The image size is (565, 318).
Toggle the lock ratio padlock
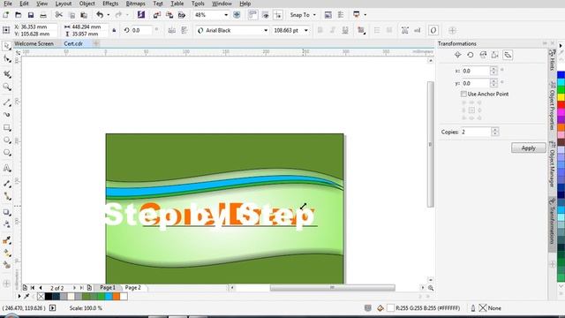[114, 30]
